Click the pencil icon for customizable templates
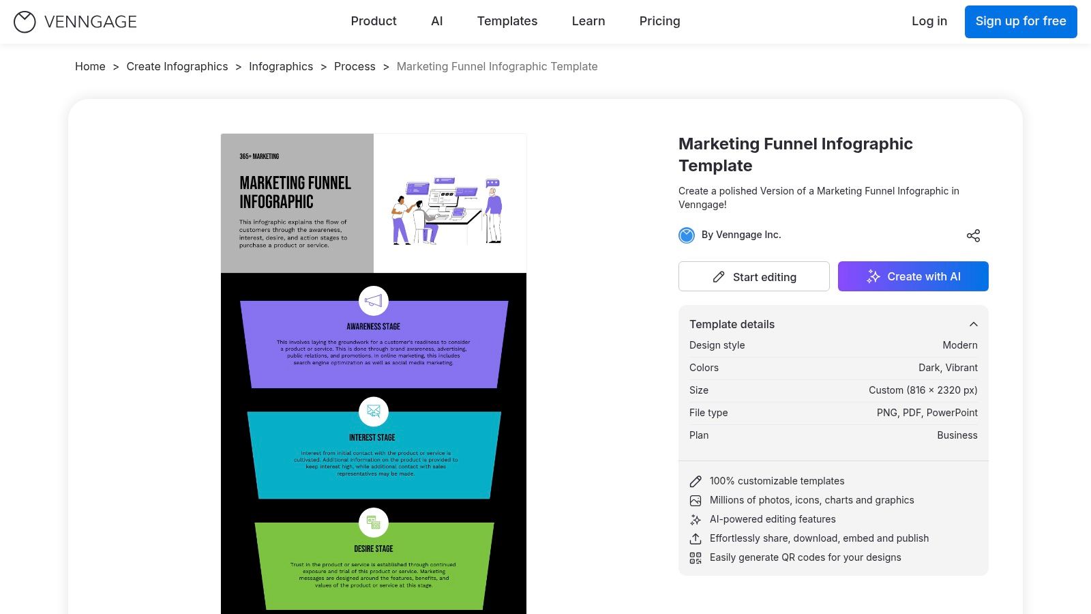The width and height of the screenshot is (1091, 614). [696, 482]
